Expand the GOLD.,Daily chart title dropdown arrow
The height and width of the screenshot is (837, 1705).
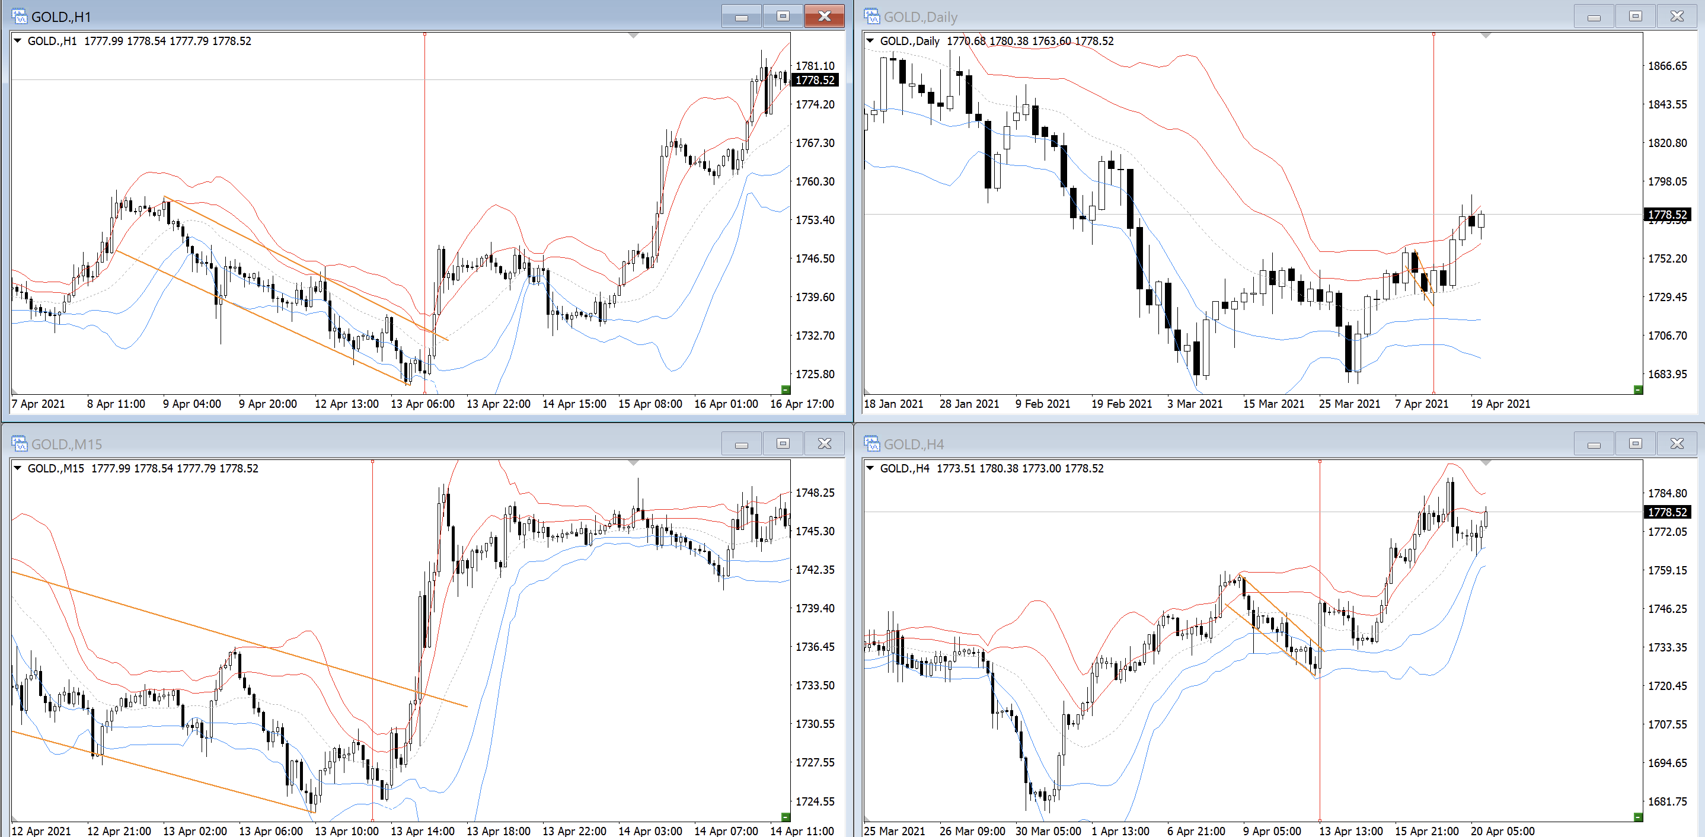[870, 40]
